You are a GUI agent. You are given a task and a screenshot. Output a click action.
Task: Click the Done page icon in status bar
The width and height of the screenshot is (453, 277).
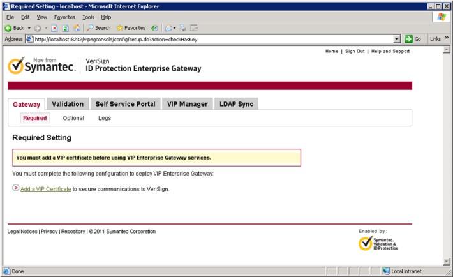click(x=6, y=271)
